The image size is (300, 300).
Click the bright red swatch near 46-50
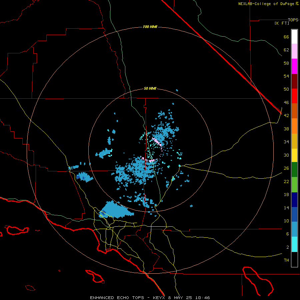click(x=294, y=96)
